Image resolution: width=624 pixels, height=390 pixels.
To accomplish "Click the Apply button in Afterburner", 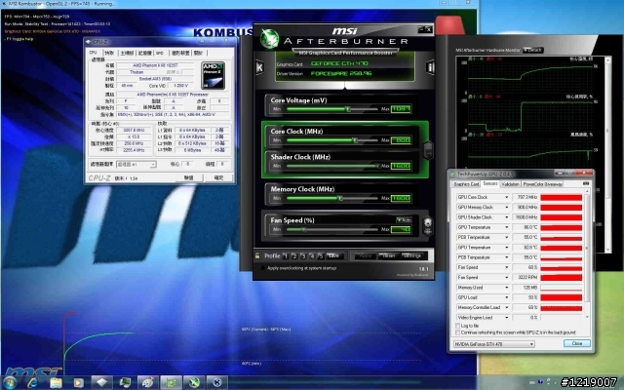I will coord(365,255).
